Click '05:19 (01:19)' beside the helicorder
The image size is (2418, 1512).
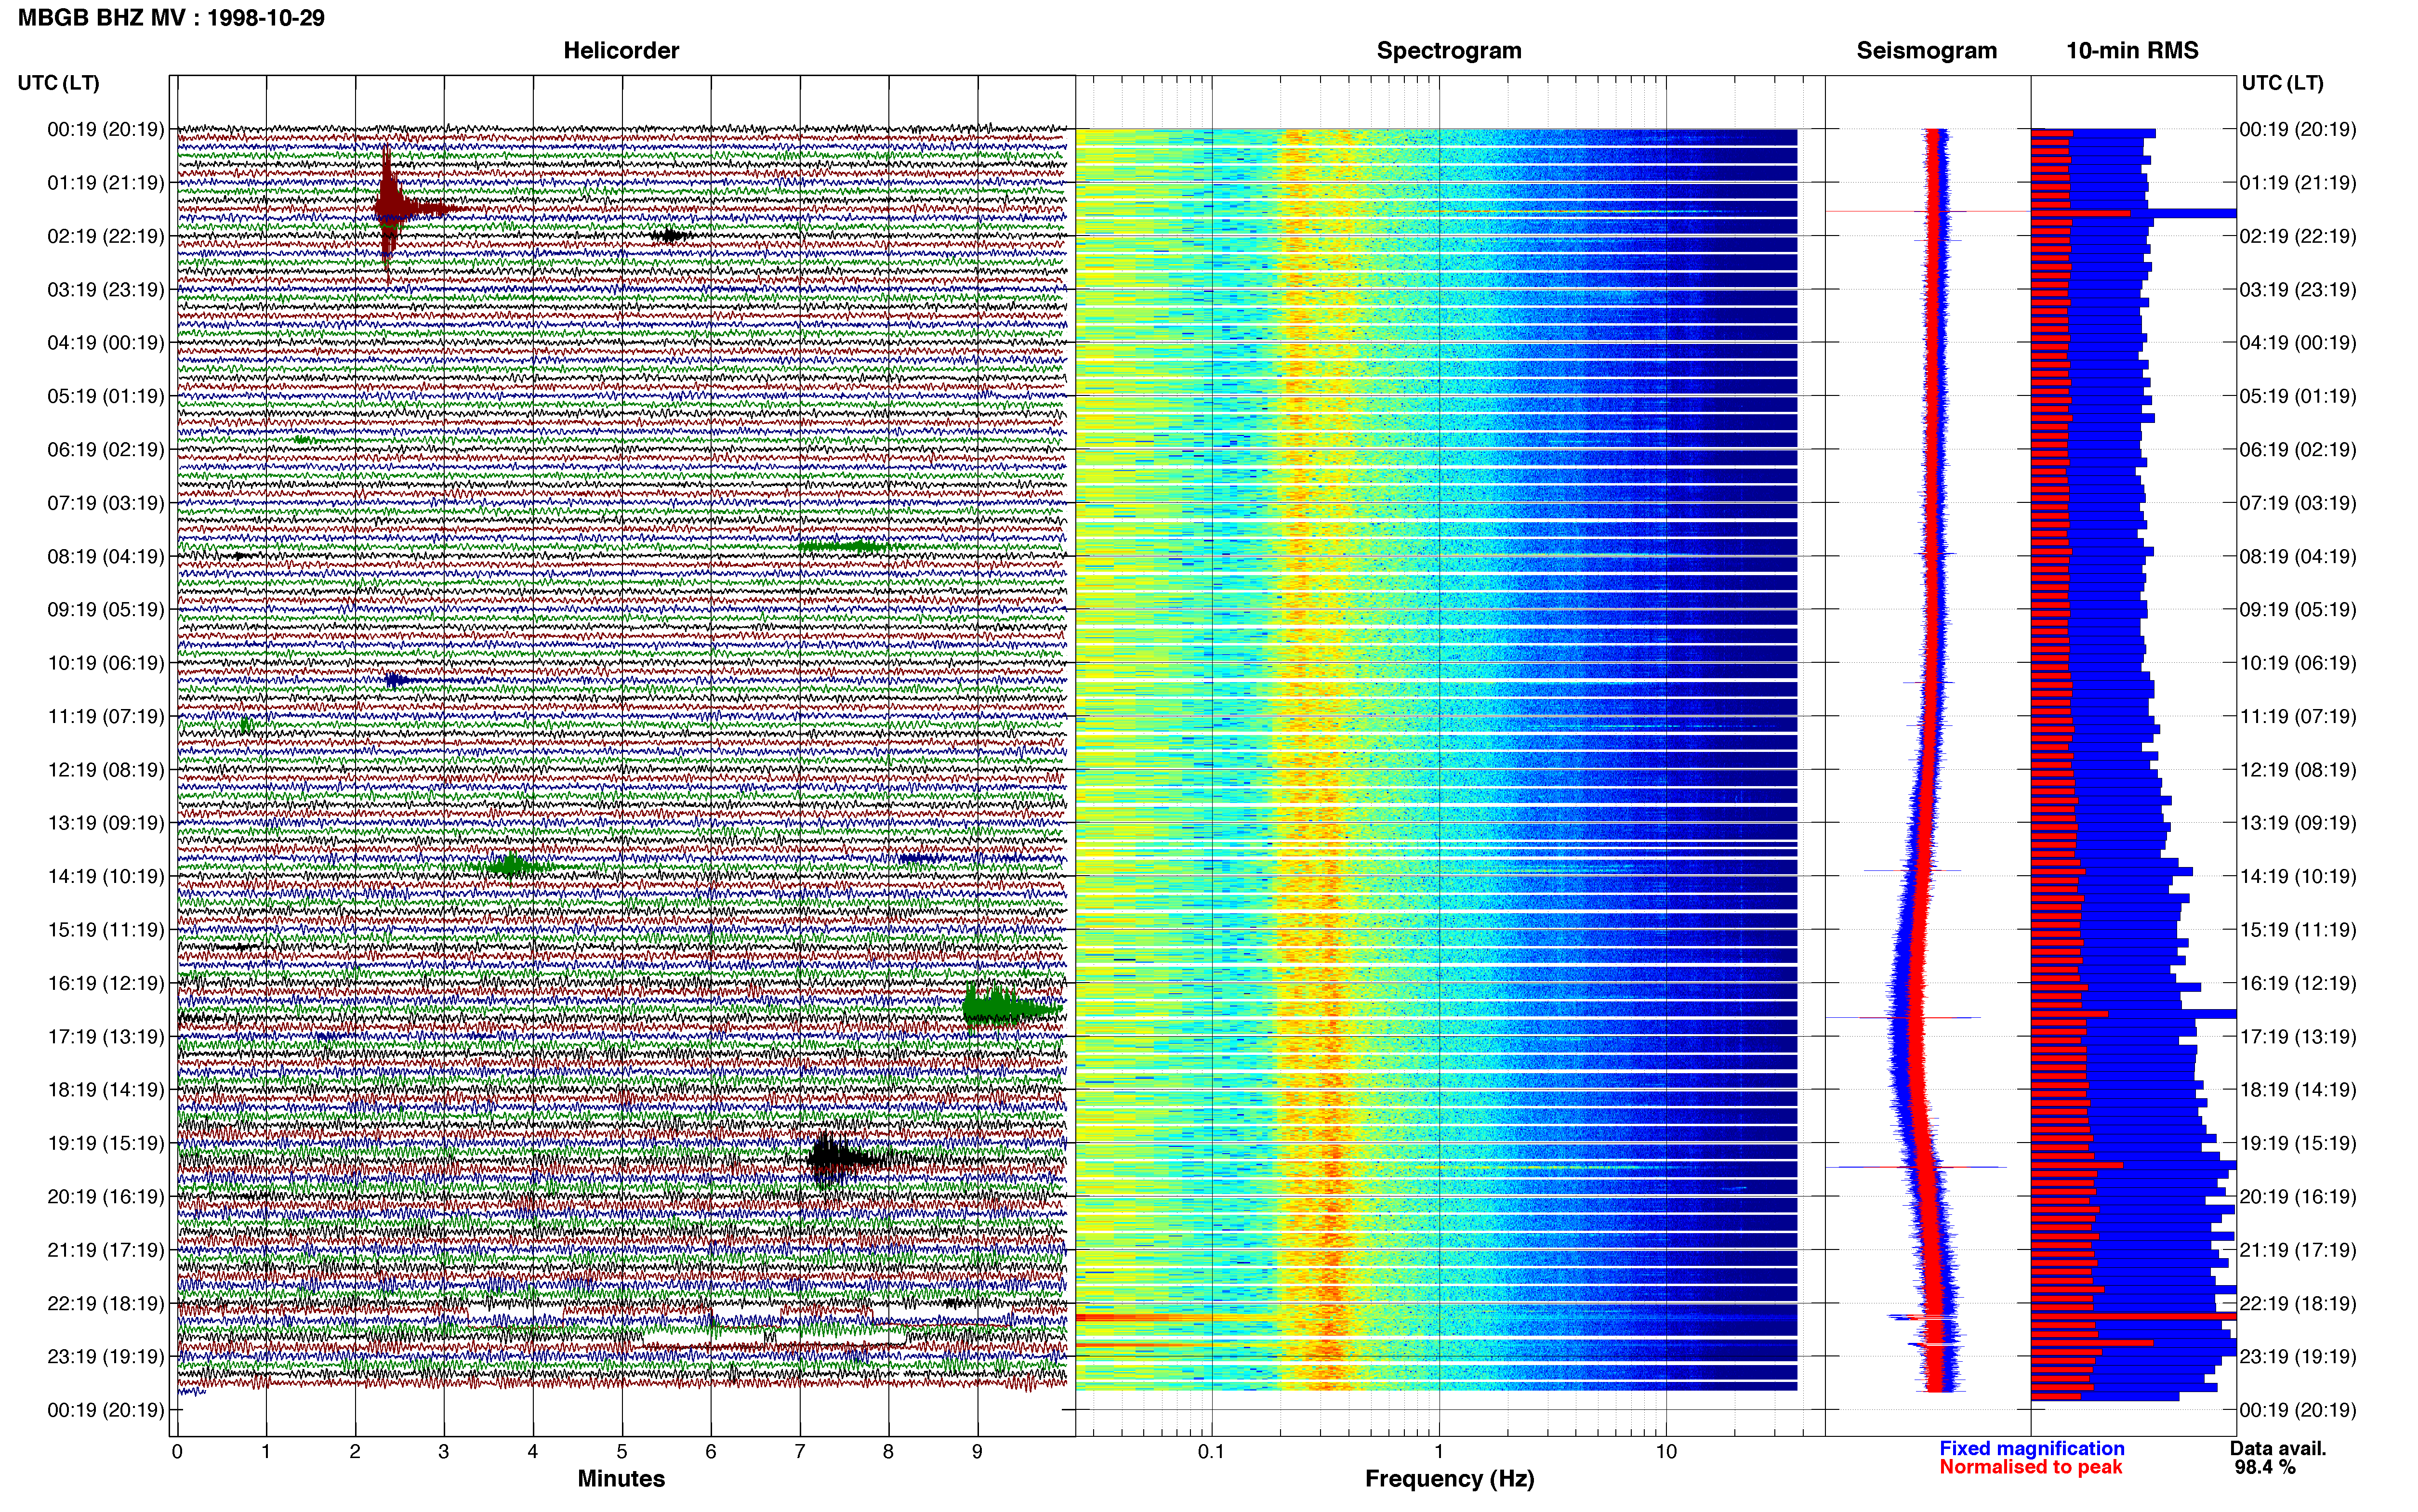(105, 396)
